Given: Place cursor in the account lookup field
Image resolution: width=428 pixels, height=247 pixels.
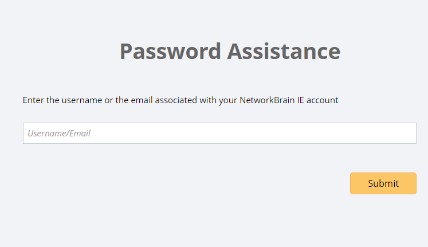Looking at the screenshot, I should [219, 133].
